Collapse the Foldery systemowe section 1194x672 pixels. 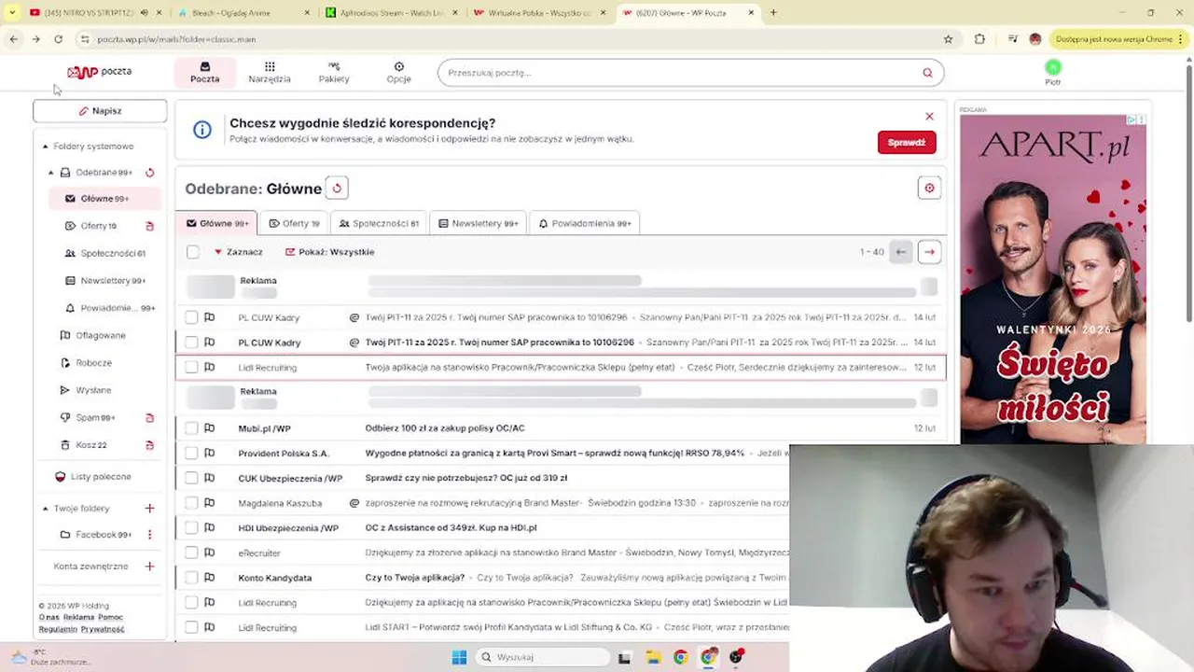[45, 147]
